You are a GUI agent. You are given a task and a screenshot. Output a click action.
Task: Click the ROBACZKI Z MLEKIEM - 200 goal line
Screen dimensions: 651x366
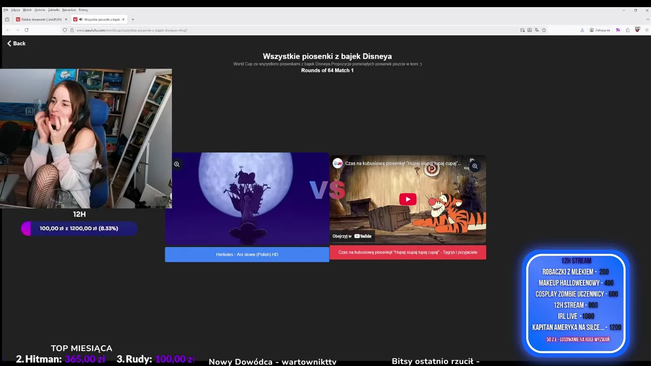575,272
